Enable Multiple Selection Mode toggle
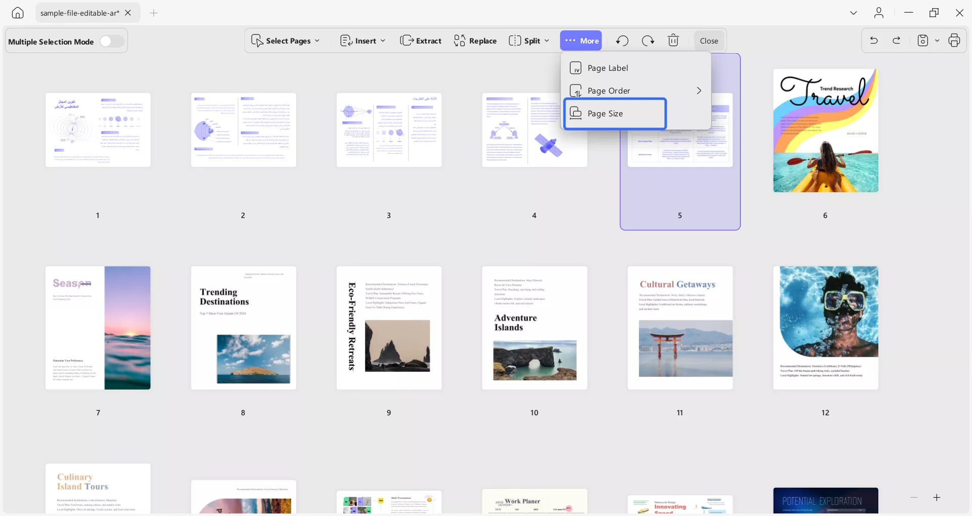972x516 pixels. click(x=111, y=41)
